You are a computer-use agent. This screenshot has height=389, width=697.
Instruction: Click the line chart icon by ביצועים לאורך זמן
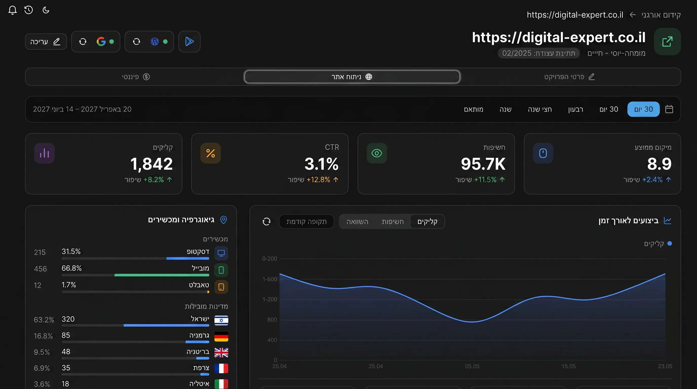click(x=668, y=221)
